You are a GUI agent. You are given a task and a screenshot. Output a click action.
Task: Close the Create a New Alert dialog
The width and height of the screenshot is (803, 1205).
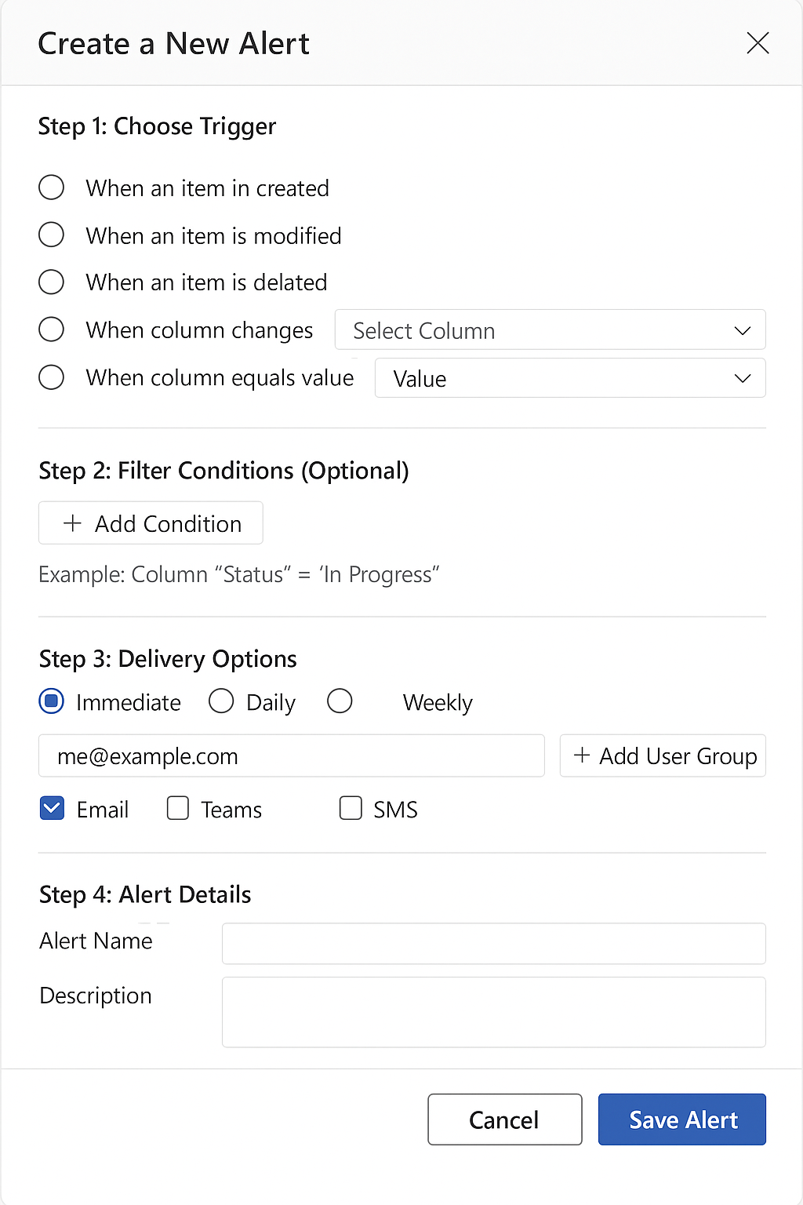[758, 43]
